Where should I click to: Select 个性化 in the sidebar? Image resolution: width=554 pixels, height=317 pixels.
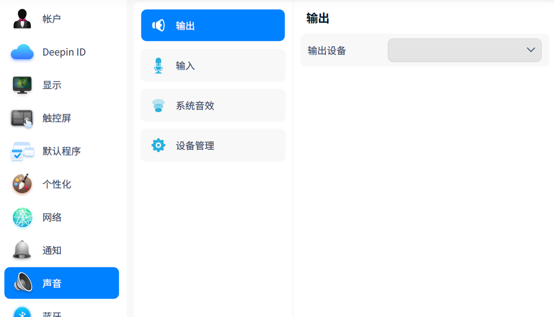pyautogui.click(x=62, y=184)
